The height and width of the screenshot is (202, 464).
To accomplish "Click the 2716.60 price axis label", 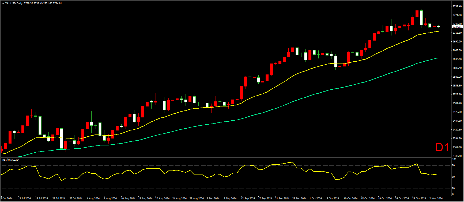I will (457, 33).
